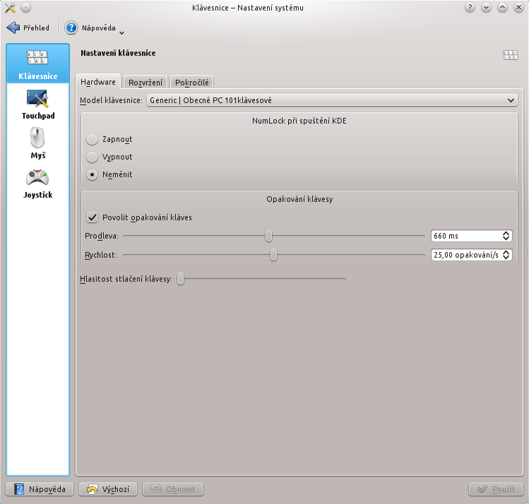Open the Touchpad settings module

coord(38,104)
